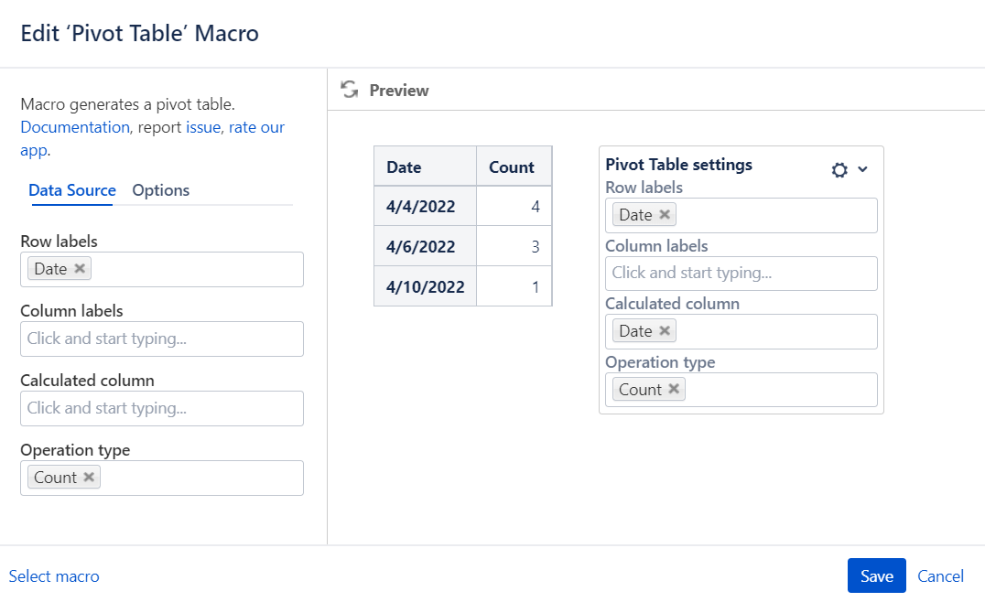Click the Column labels input field
The height and width of the screenshot is (602, 985).
(x=162, y=339)
